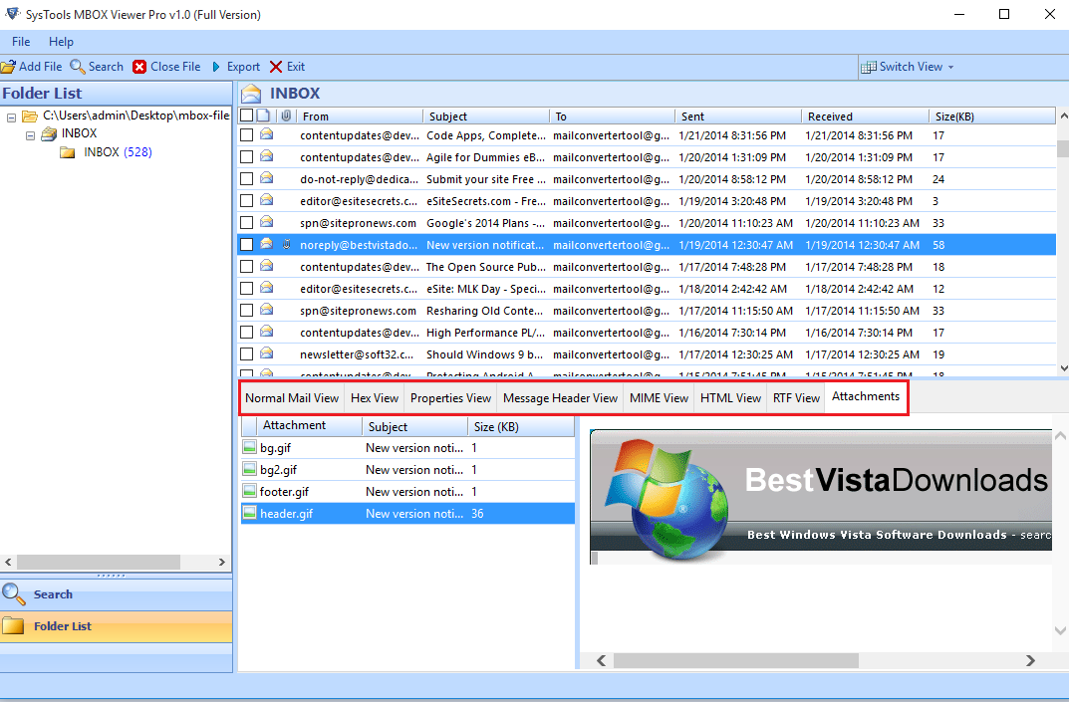The height and width of the screenshot is (702, 1069).
Task: Collapse the mbox-file root tree node
Action: (11, 117)
